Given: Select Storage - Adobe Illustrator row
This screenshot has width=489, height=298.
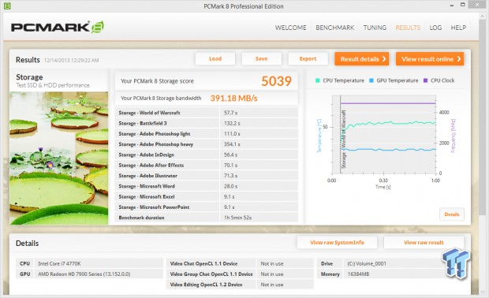Looking at the screenshot, I should pos(207,176).
